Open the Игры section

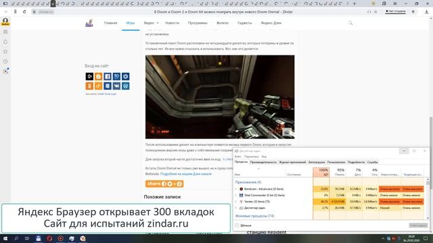[x=131, y=23]
